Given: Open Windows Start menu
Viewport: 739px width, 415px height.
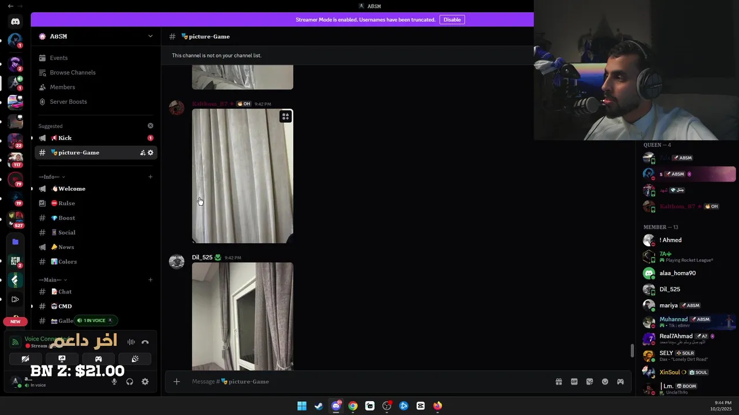Looking at the screenshot, I should (302, 406).
